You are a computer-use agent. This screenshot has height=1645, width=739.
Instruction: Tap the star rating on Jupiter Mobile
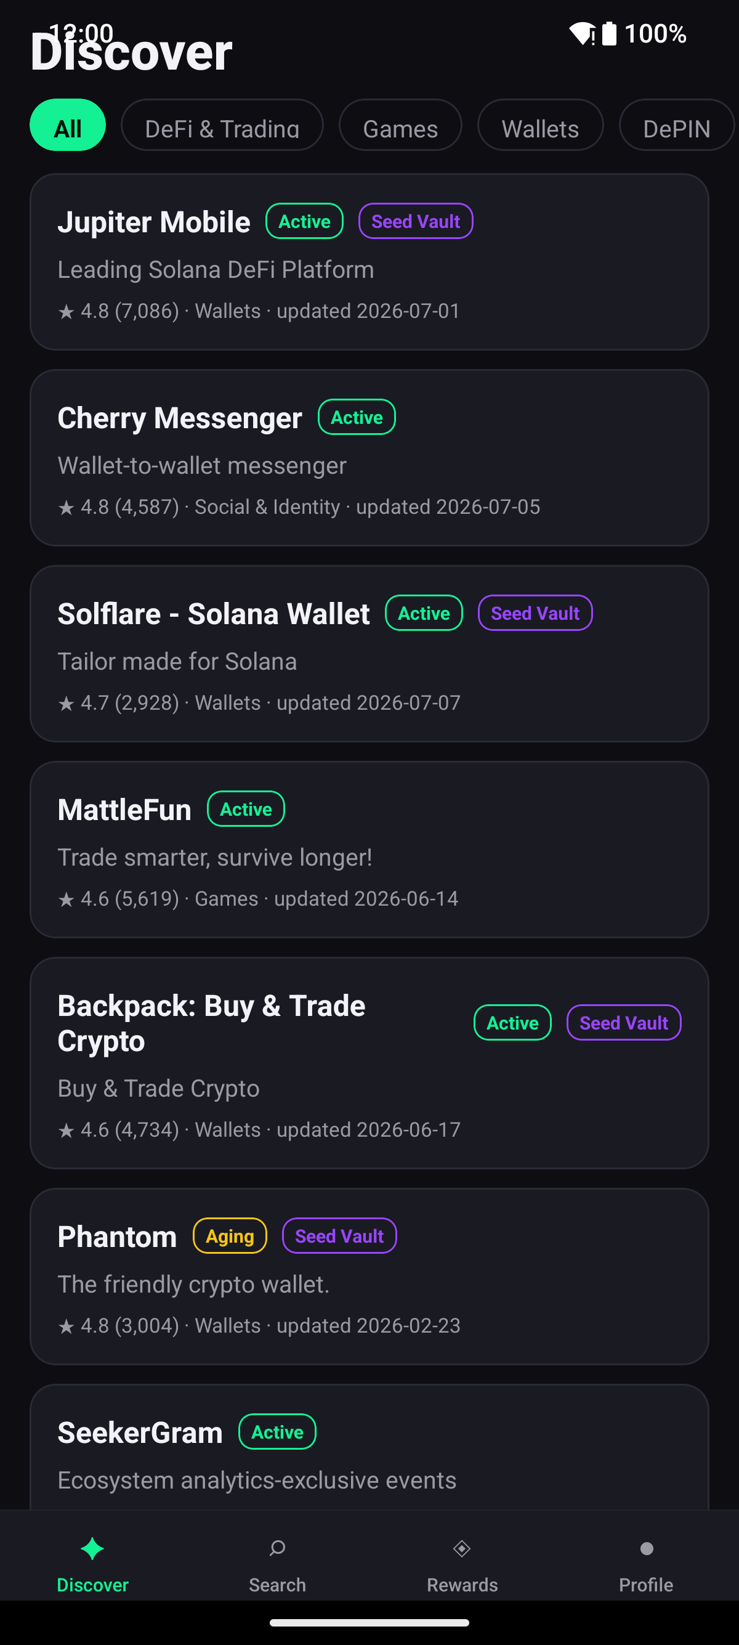pyautogui.click(x=118, y=311)
